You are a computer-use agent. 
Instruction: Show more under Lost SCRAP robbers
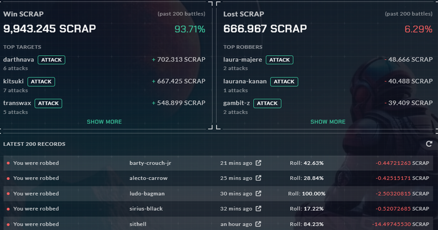[x=328, y=122]
